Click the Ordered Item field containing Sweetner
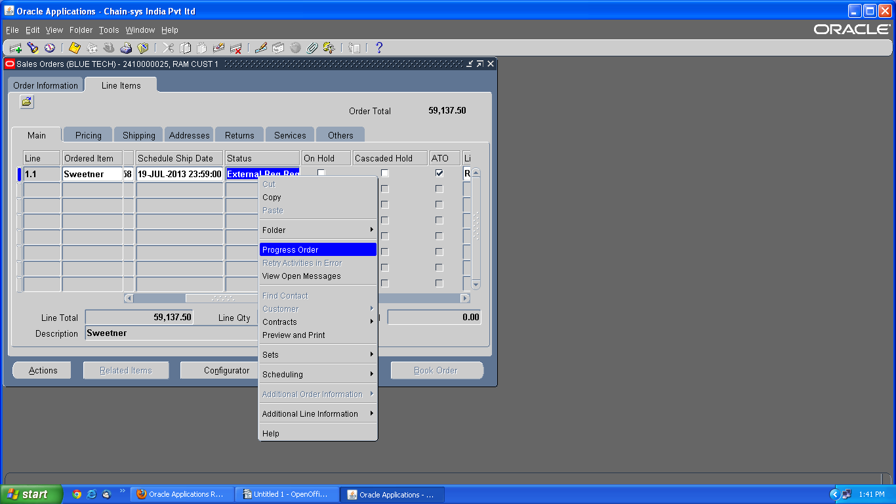 click(x=92, y=174)
